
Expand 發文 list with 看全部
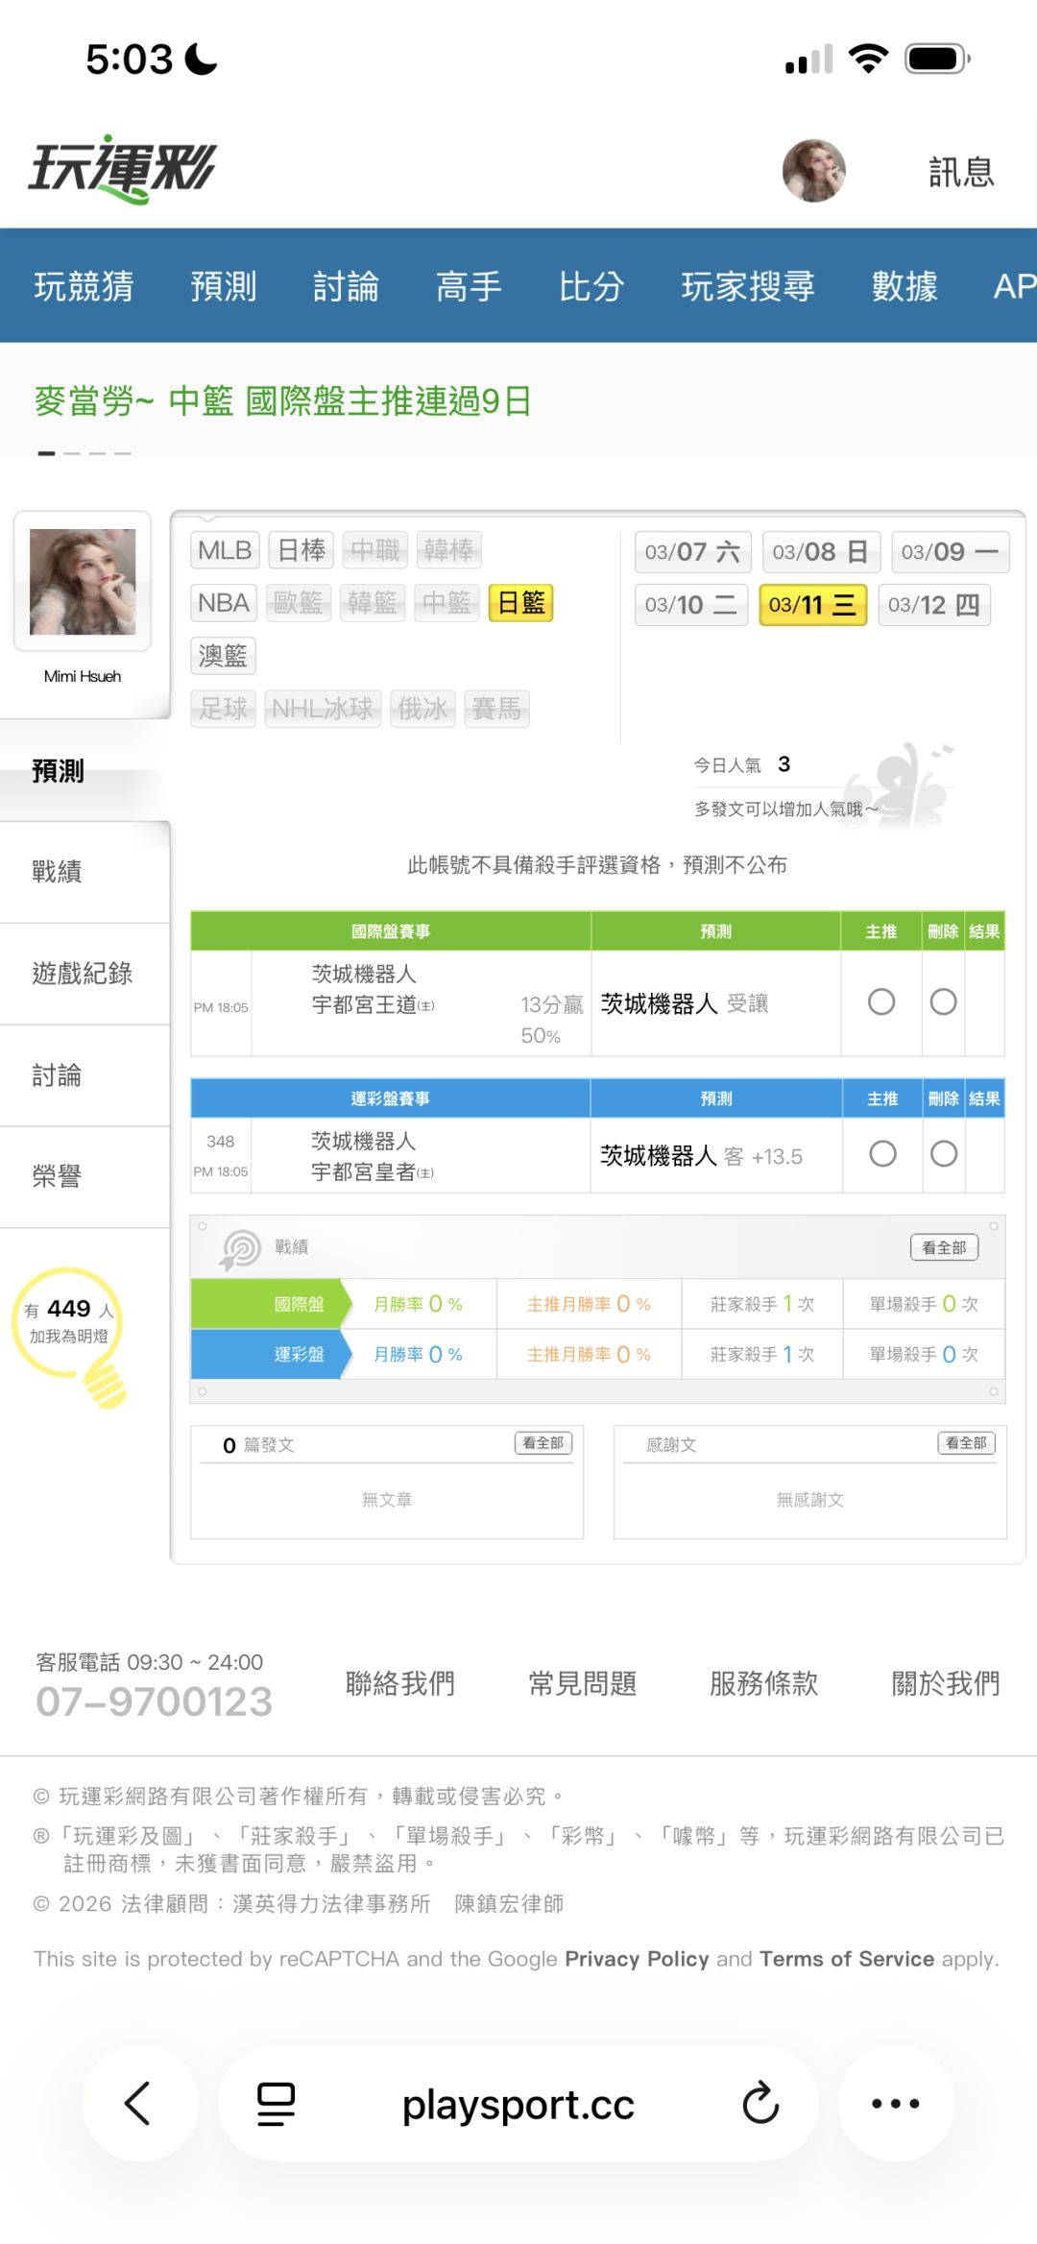[543, 1443]
